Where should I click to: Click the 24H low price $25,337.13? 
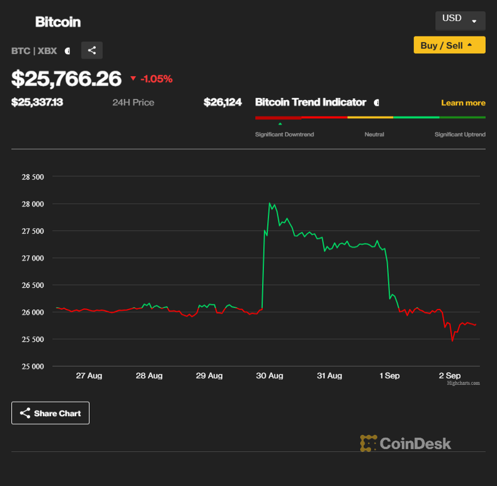point(38,102)
